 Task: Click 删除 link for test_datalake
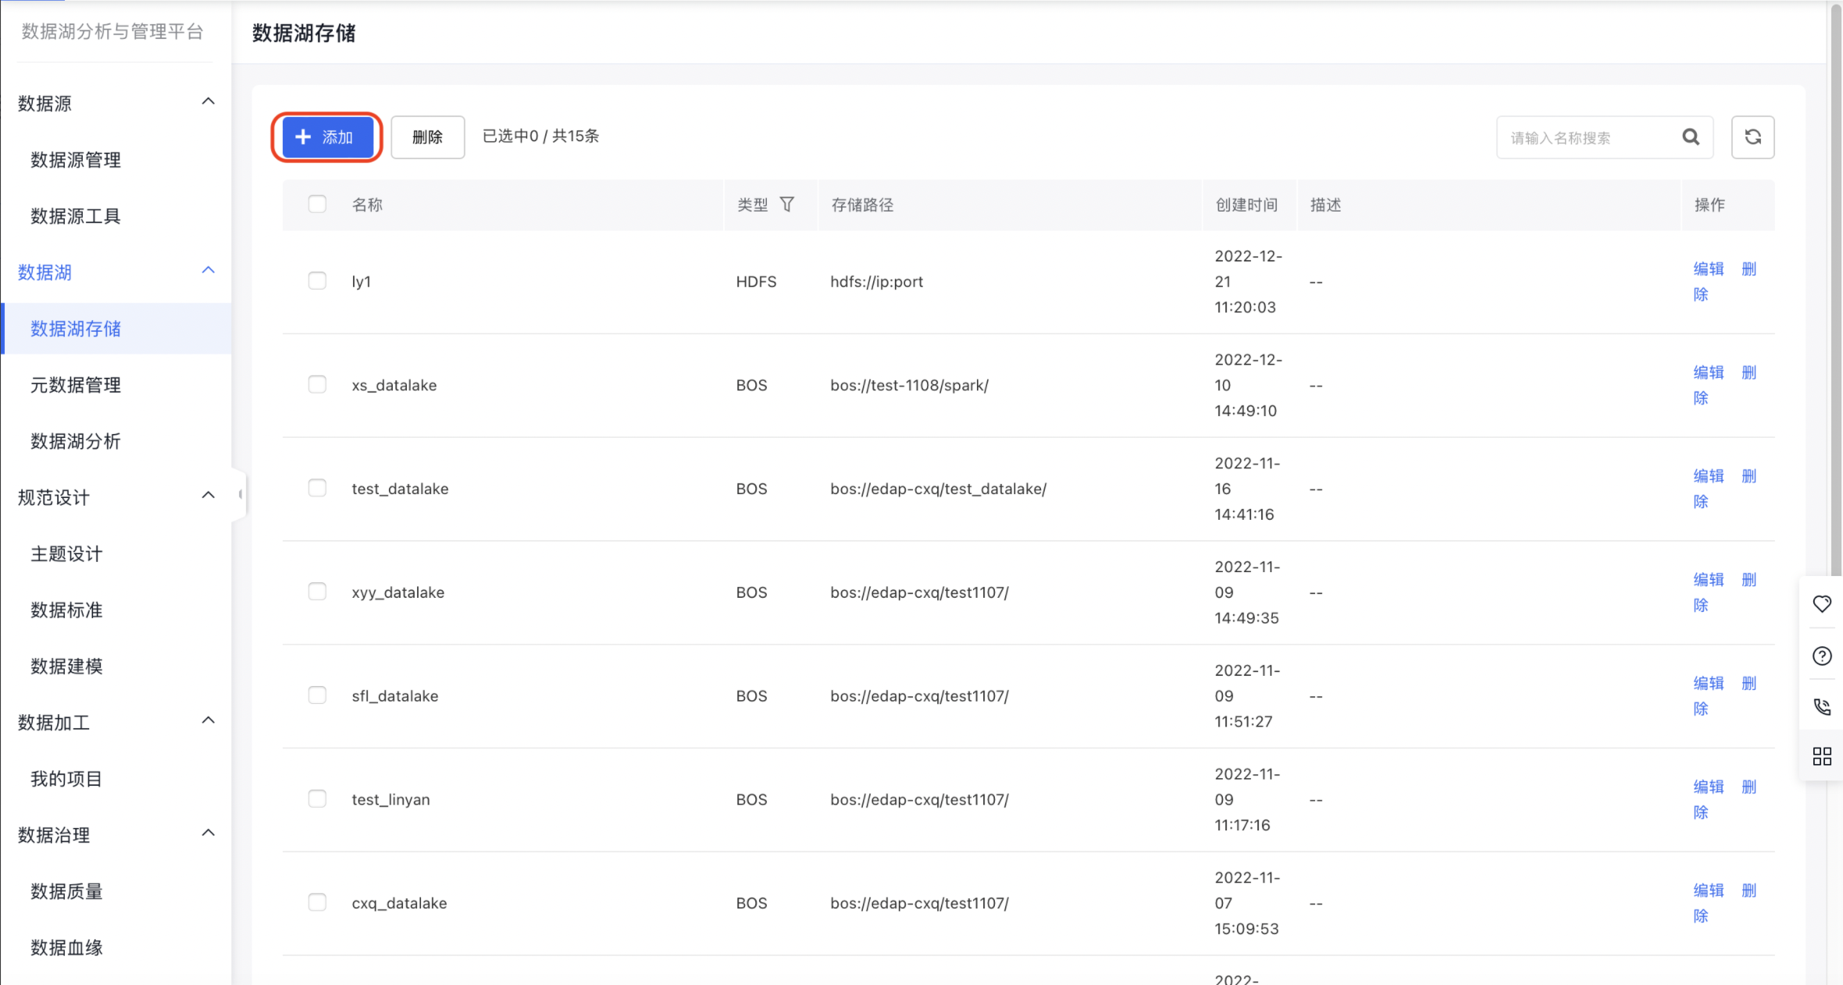point(1749,476)
